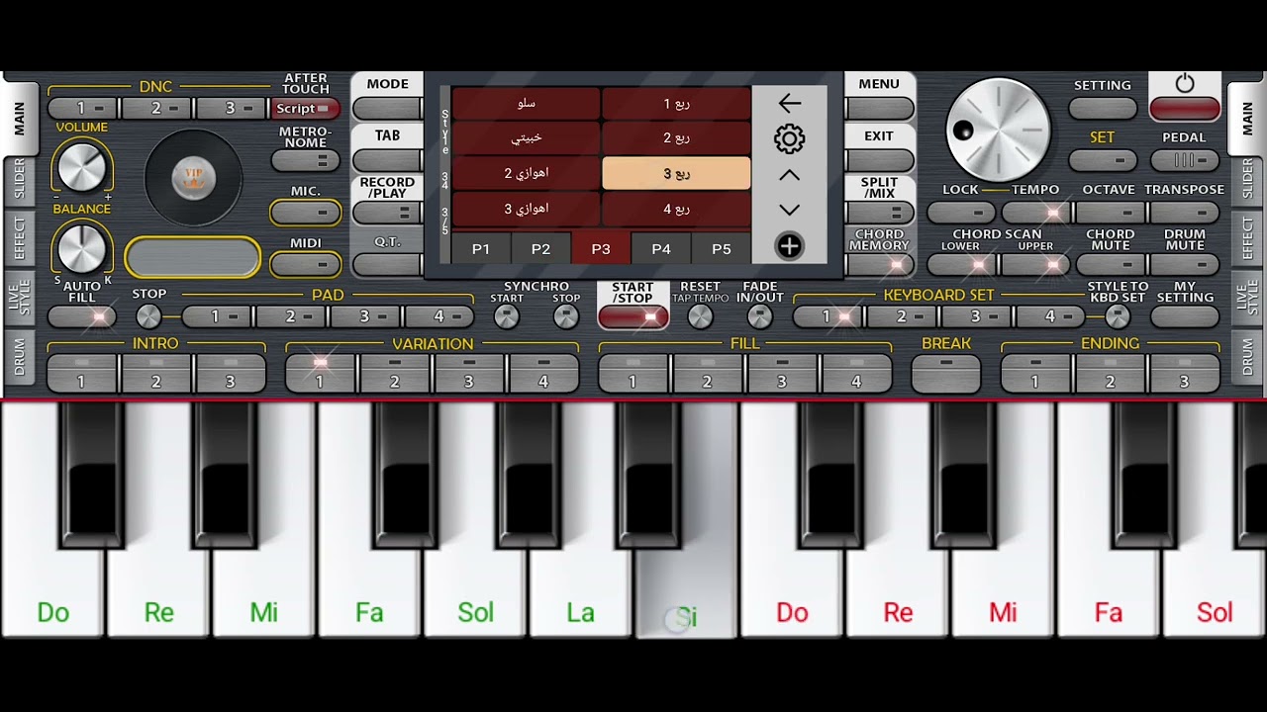Click the Record/Play button
This screenshot has height=712, width=1267.
387,213
